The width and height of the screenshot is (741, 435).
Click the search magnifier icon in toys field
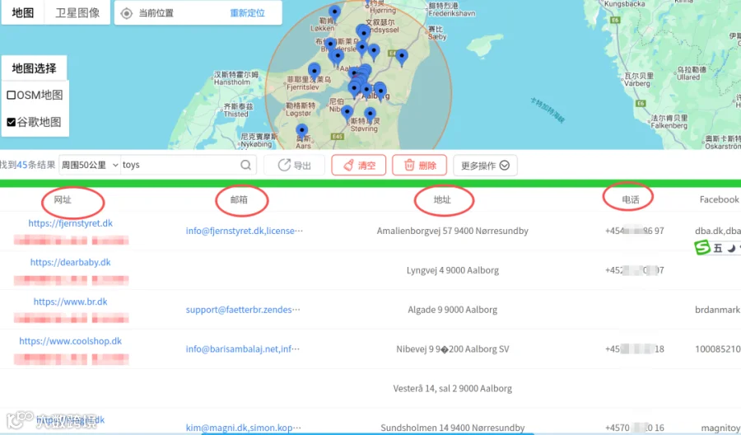[x=245, y=165]
